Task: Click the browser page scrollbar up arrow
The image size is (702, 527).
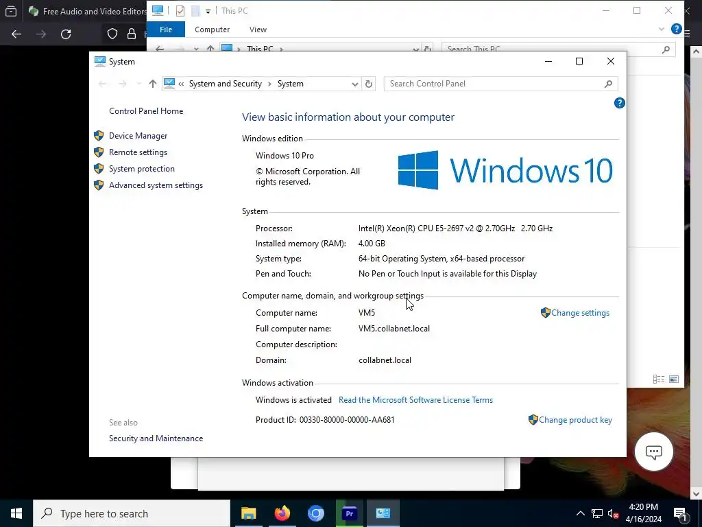Action: 696,51
